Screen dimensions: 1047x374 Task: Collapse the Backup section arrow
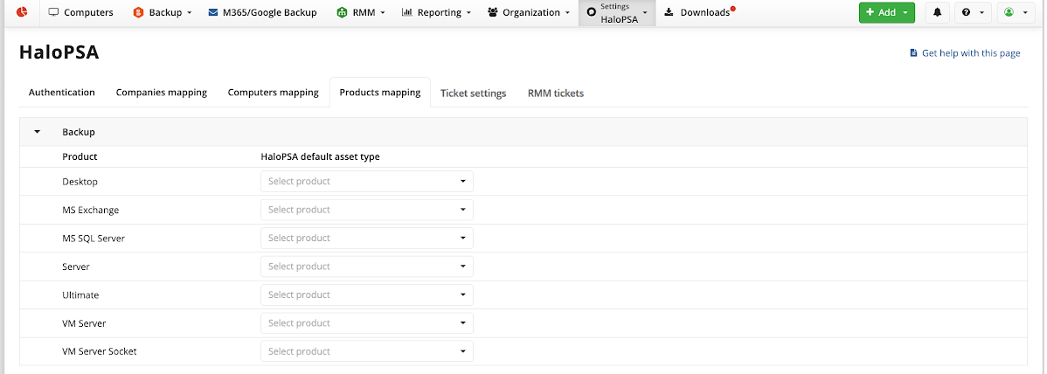[x=38, y=132]
